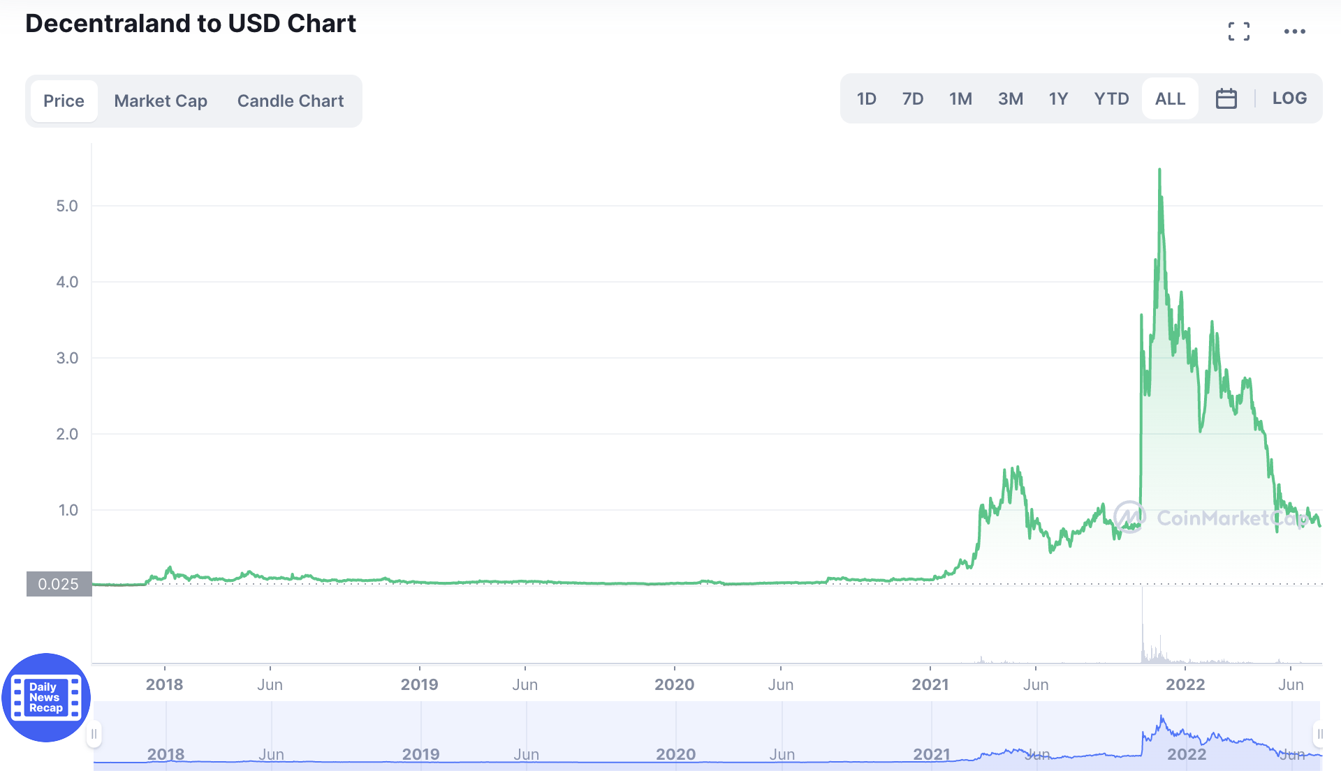Select the 7D time range
This screenshot has width=1341, height=780.
click(x=912, y=98)
